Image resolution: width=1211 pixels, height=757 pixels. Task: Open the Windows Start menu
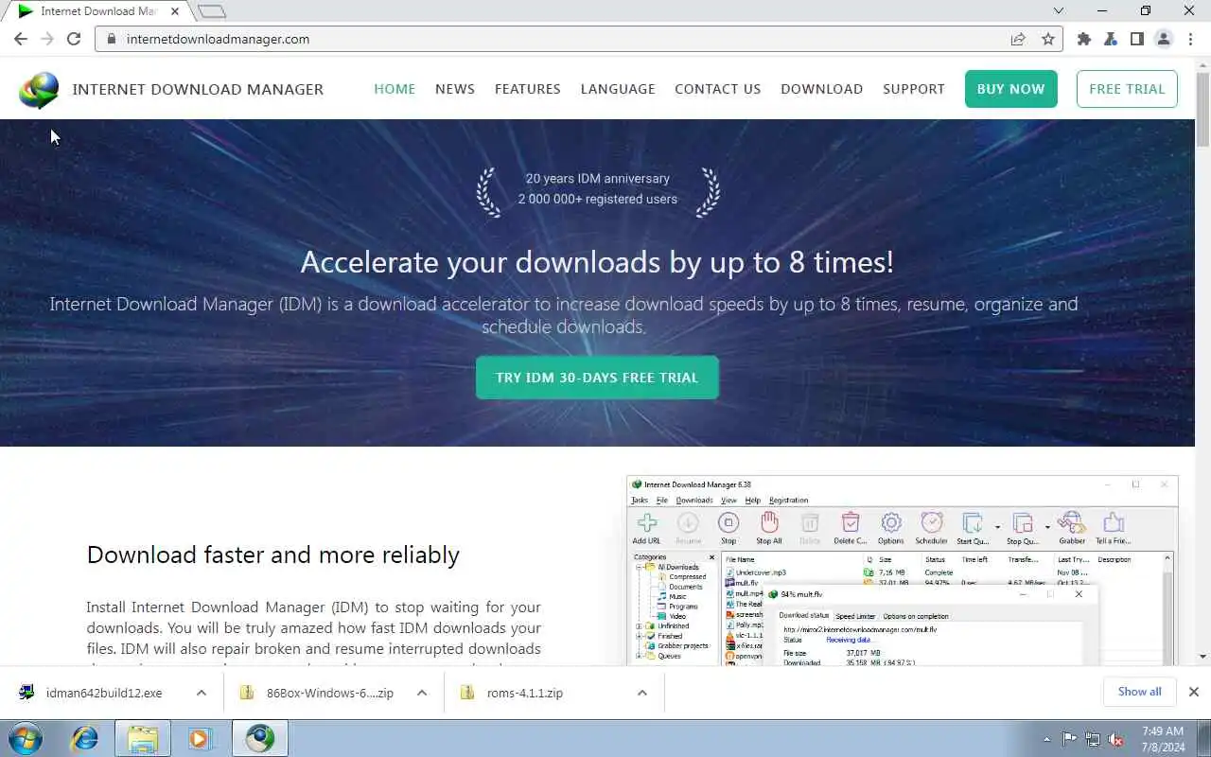(x=26, y=738)
